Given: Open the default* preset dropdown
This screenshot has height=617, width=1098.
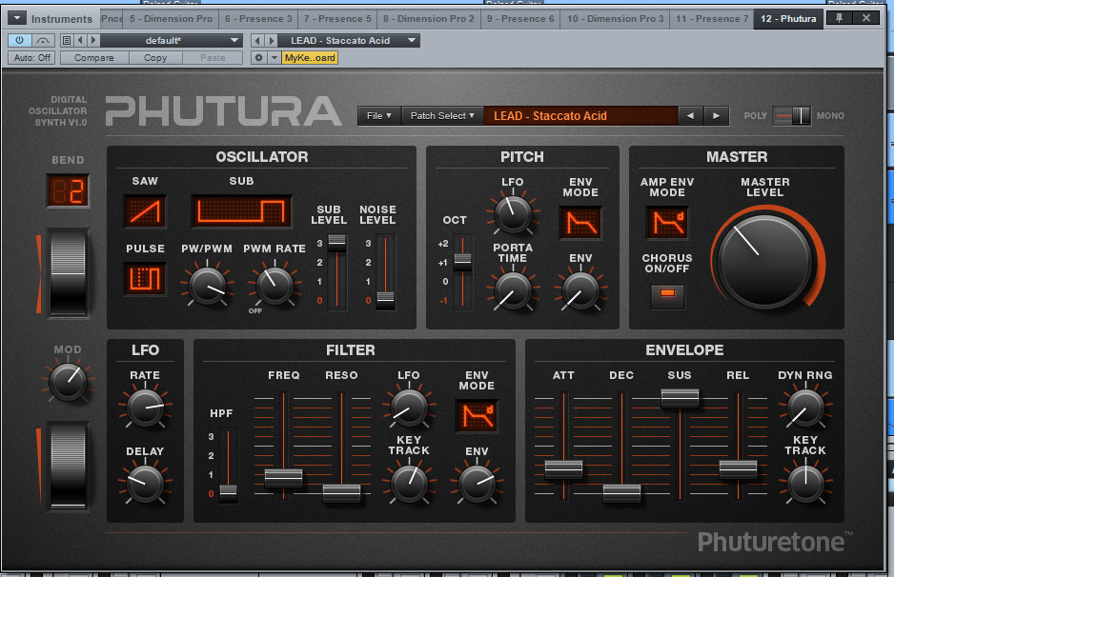Looking at the screenshot, I should pyautogui.click(x=172, y=41).
